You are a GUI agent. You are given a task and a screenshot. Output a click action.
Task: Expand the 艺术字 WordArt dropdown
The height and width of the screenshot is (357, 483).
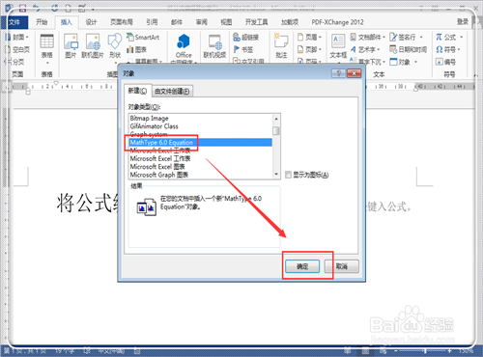(x=379, y=49)
